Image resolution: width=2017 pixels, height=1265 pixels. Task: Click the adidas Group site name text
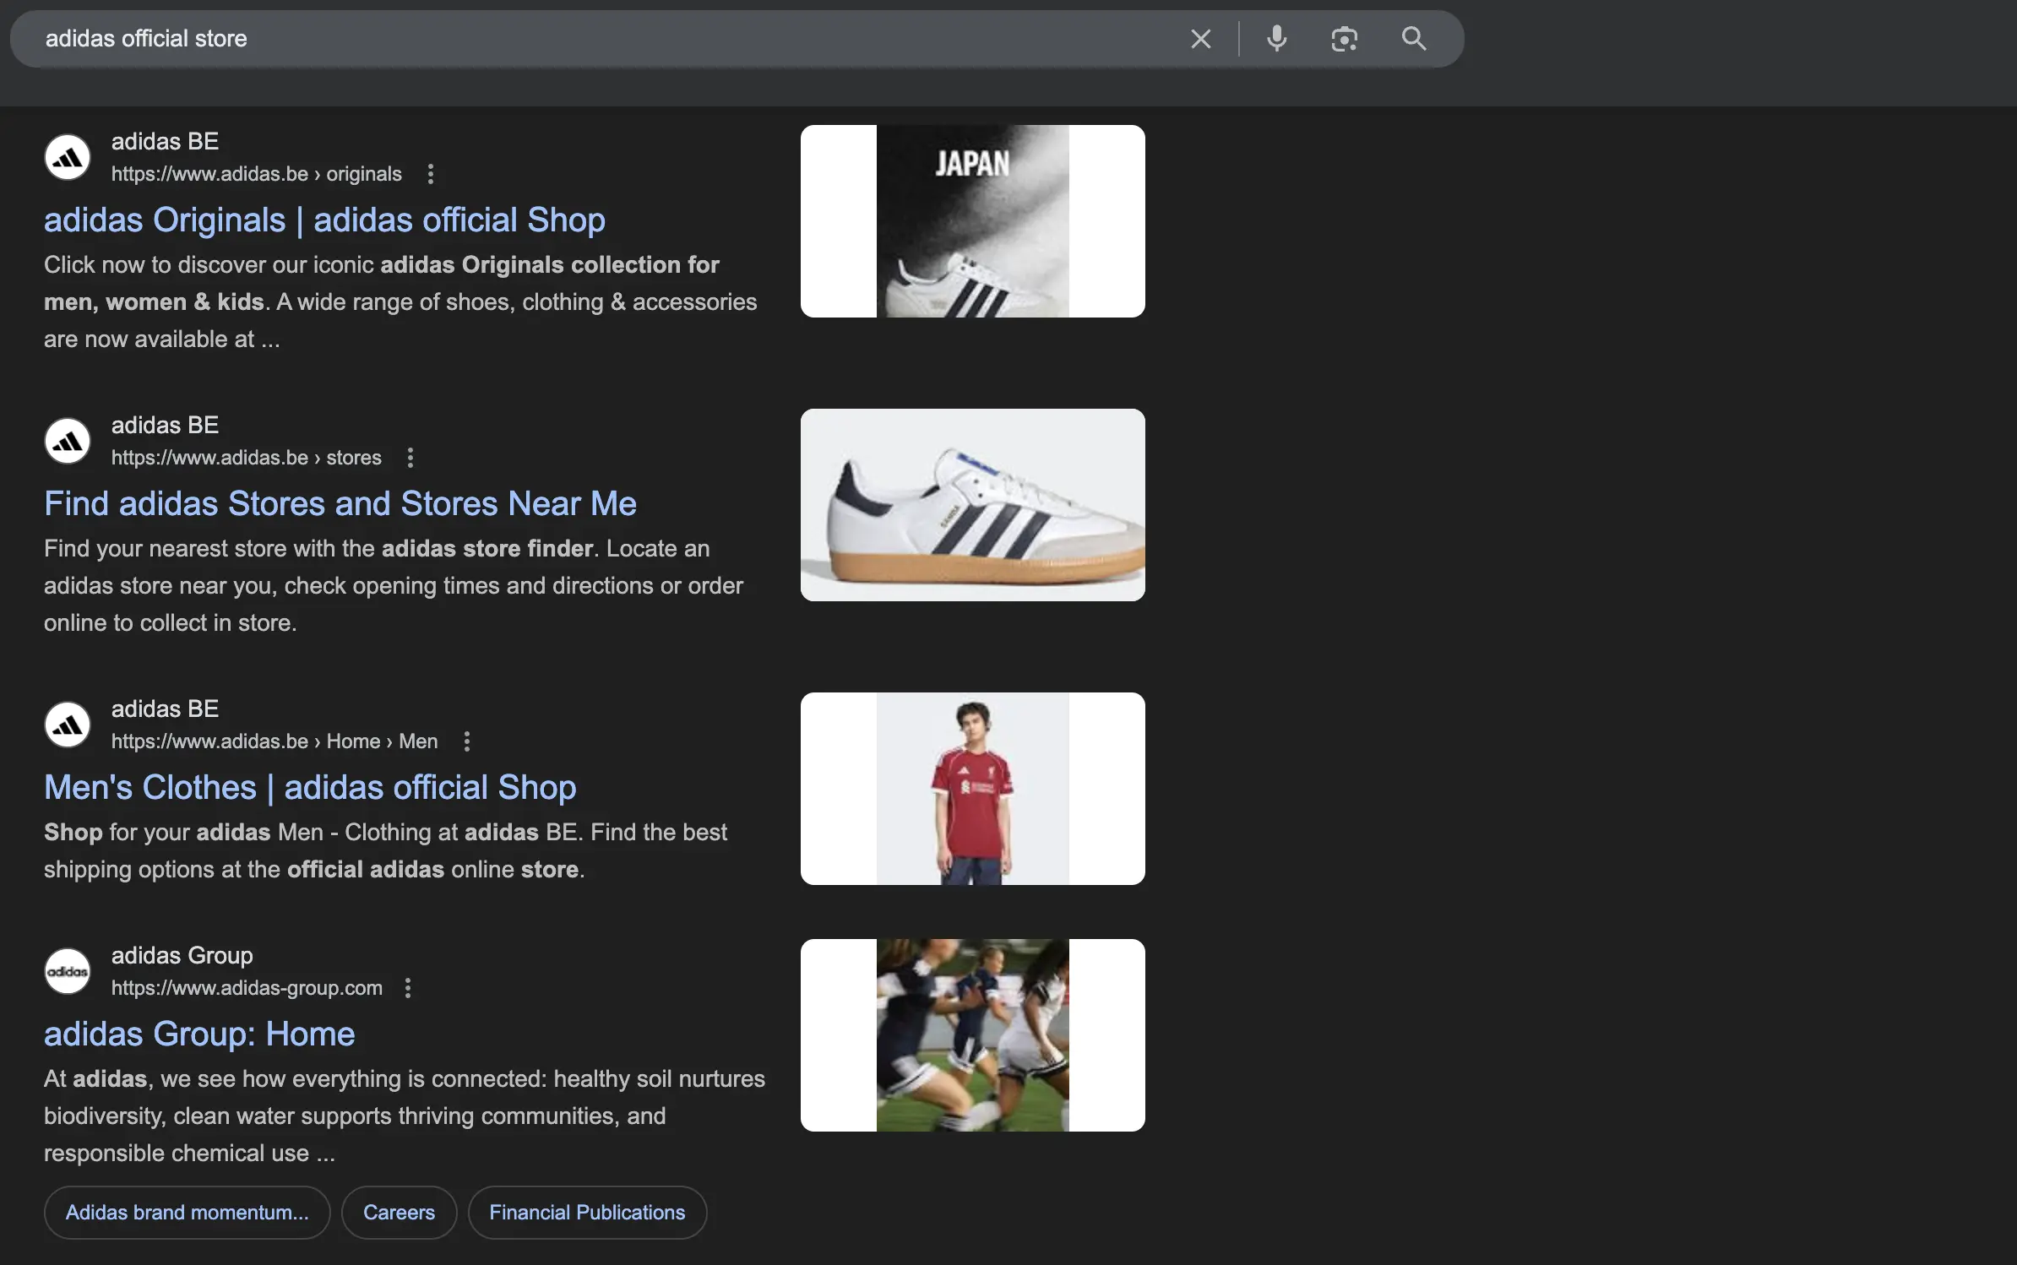(x=182, y=955)
